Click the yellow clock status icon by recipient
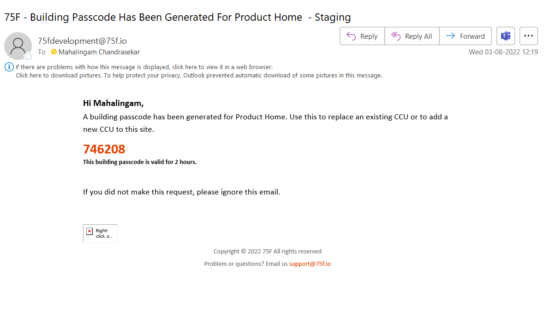The image size is (550, 317). [54, 52]
